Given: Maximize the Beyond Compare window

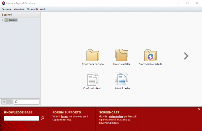Looking at the screenshot, I should (x=187, y=3).
